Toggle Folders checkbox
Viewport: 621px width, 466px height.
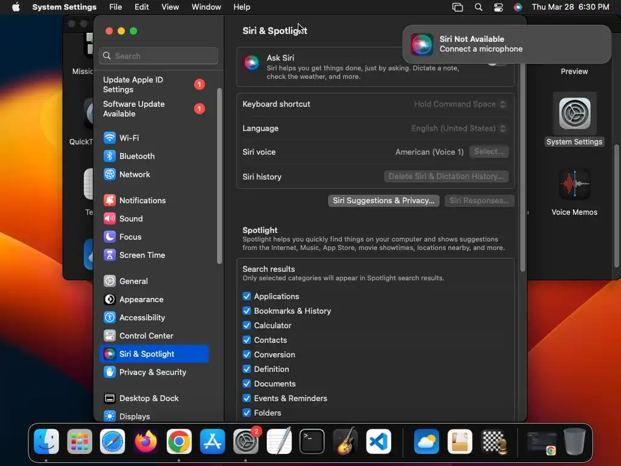(x=247, y=413)
